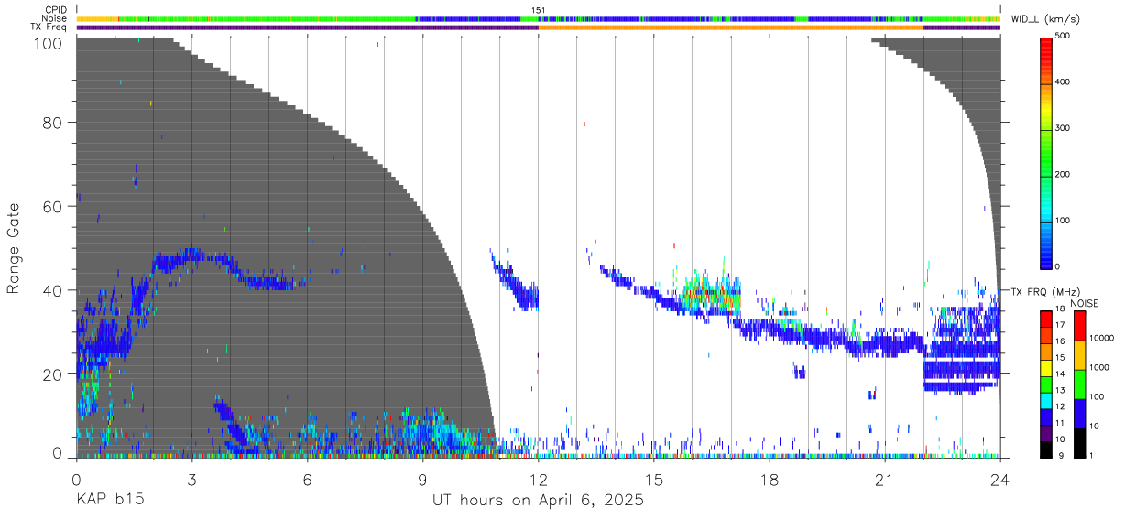This screenshot has height=519, width=1125.
Task: Click the orange section of TX Freq strip
Action: point(731,27)
